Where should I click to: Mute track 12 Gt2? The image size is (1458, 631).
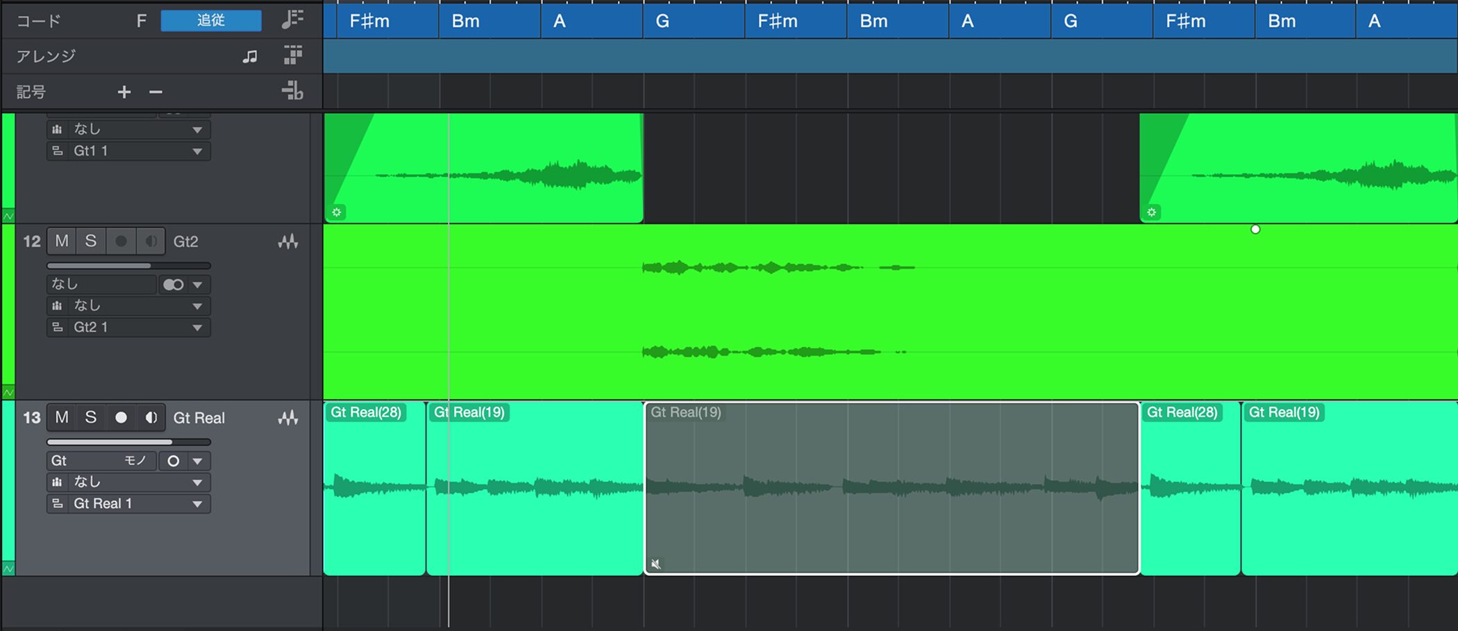pyautogui.click(x=62, y=241)
